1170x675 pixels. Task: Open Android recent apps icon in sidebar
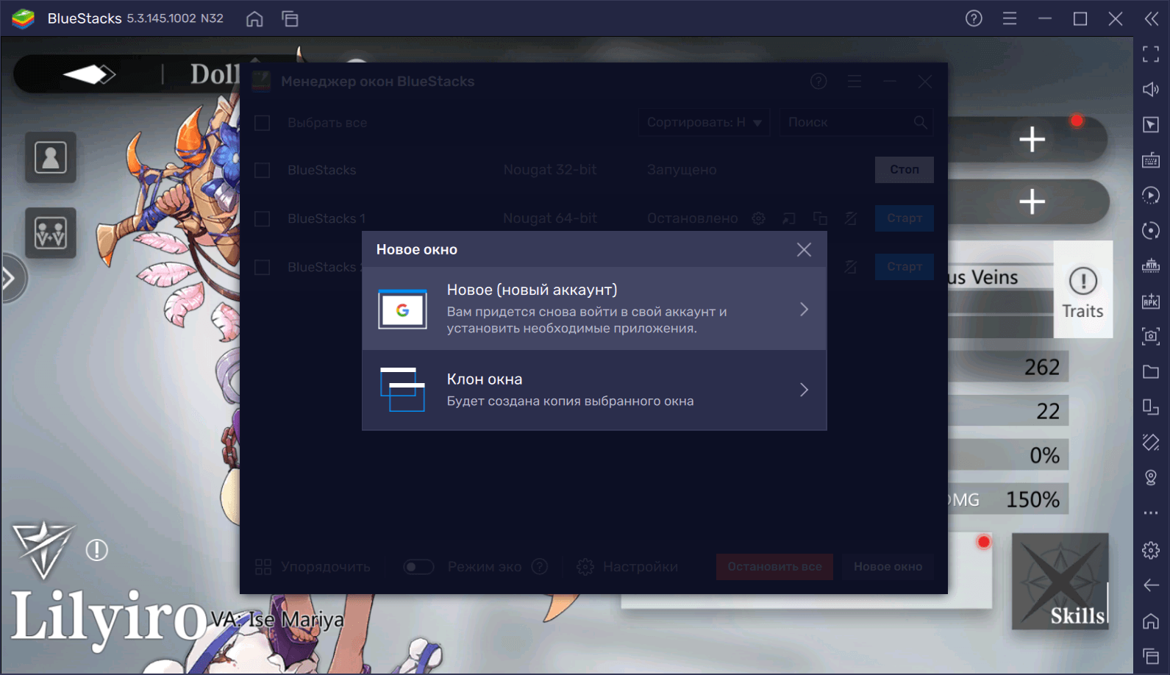(1151, 656)
